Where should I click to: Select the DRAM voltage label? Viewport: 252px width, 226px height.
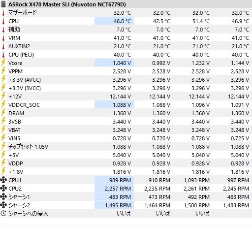[16, 113]
